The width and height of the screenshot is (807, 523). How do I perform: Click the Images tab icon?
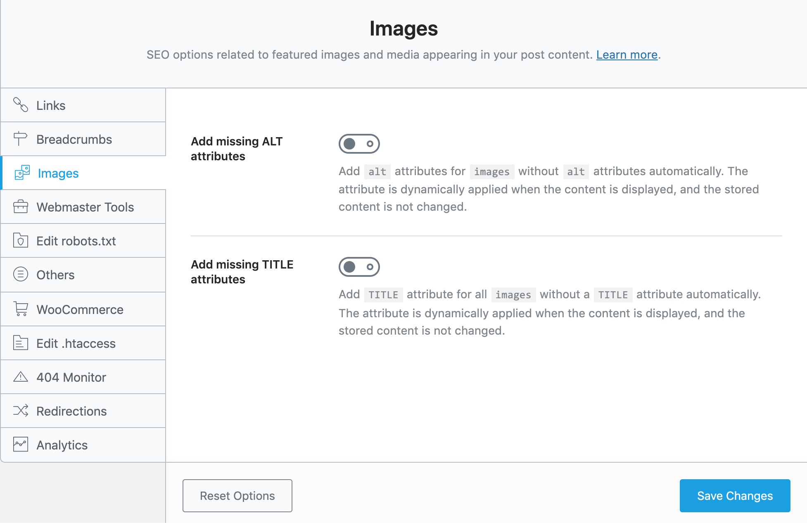coord(22,173)
